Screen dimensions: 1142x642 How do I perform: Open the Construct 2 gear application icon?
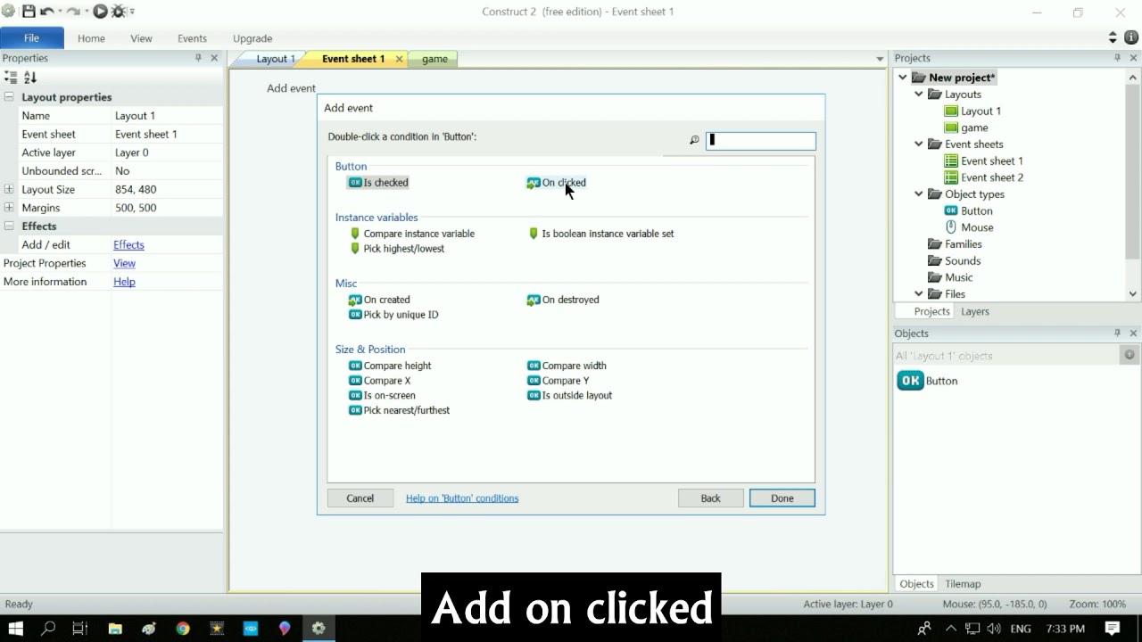(x=8, y=12)
